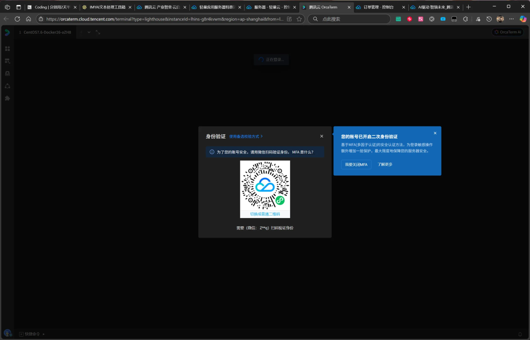Go to browser home page icon

[x=28, y=19]
